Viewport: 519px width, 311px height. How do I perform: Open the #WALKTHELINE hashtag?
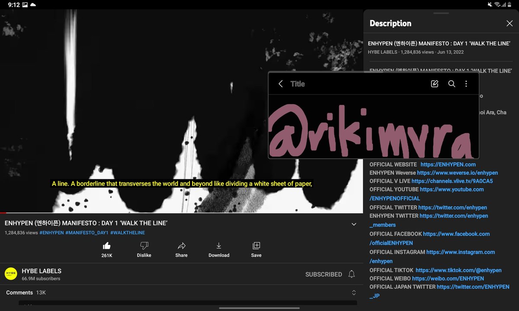[x=128, y=233]
